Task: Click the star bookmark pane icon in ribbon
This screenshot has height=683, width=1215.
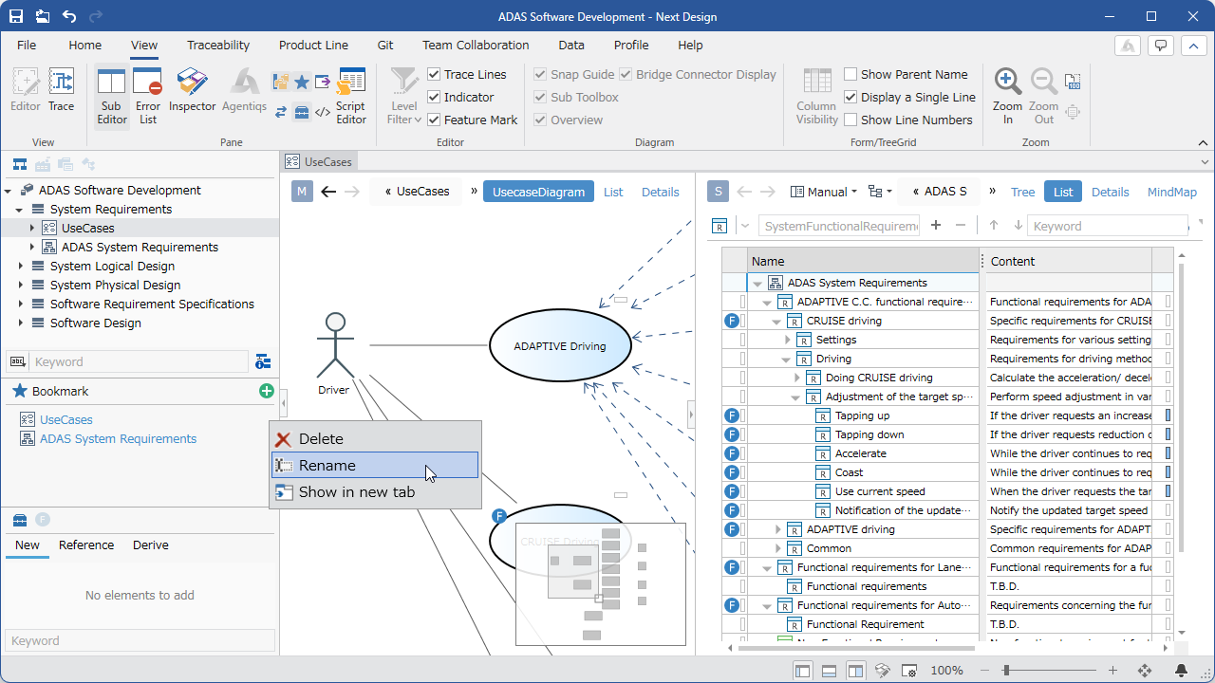Action: 302,82
